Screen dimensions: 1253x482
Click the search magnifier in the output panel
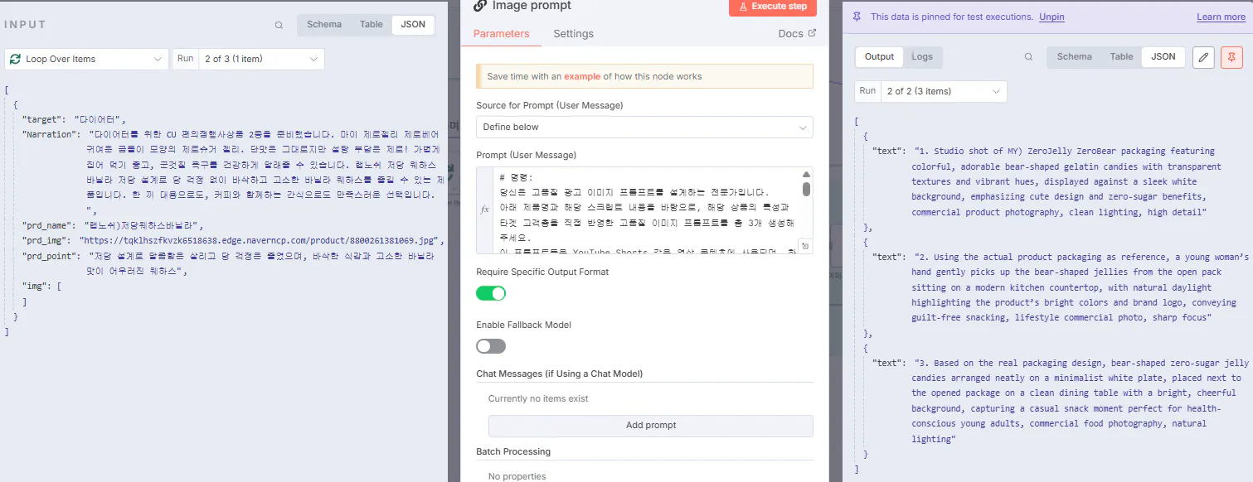pos(1028,56)
